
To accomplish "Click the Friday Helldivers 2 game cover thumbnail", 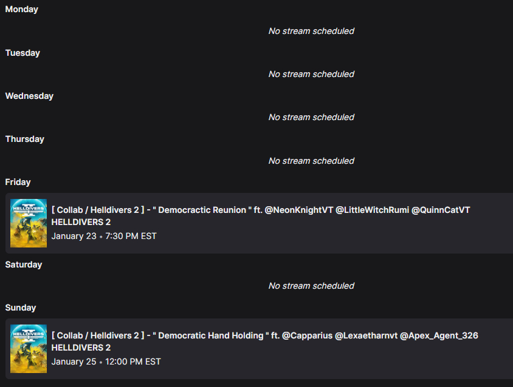I will pos(29,223).
